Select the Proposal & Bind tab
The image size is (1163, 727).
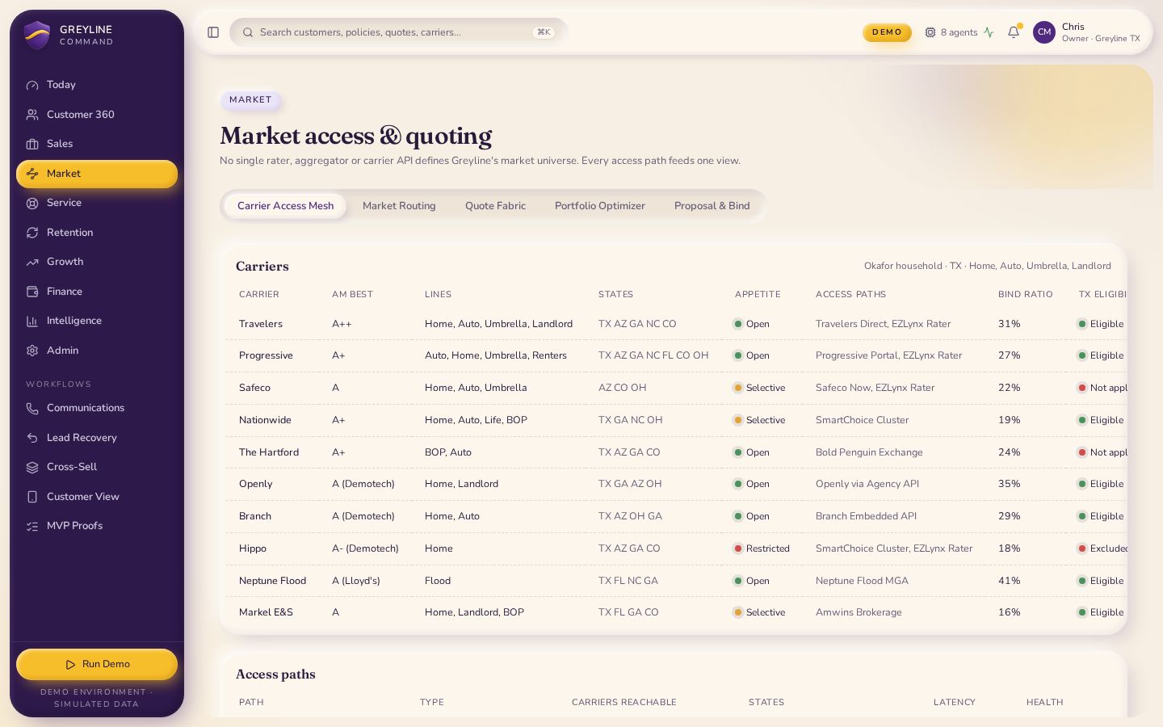[712, 206]
